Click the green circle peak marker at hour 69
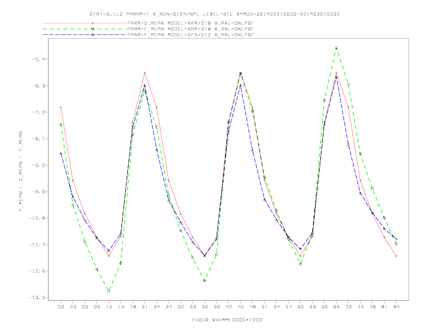Image resolution: width=432 pixels, height=334 pixels. point(337,48)
